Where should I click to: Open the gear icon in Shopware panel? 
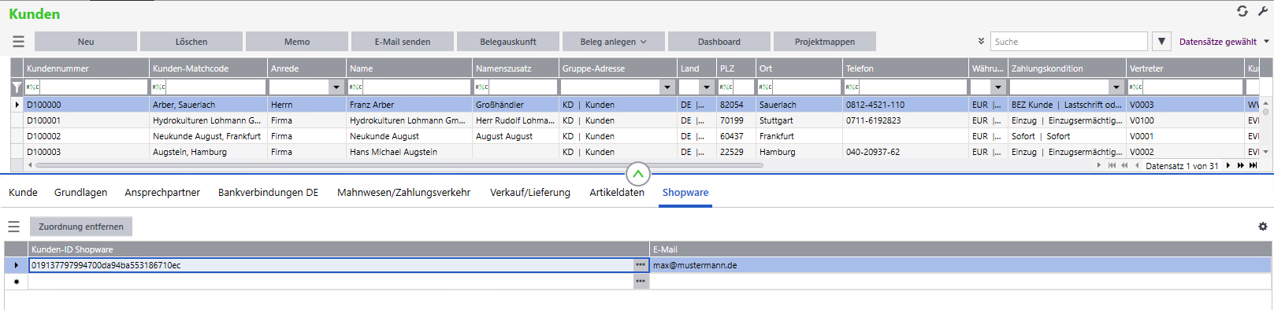coord(1263,227)
